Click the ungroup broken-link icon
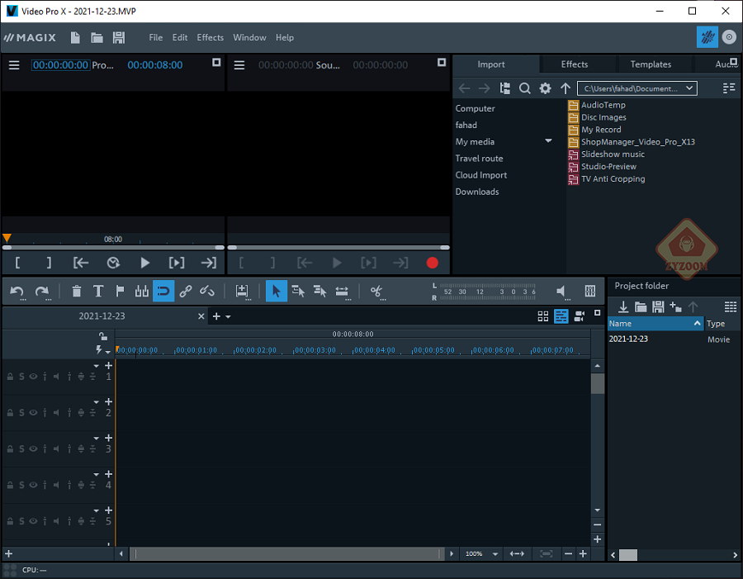Image resolution: width=743 pixels, height=579 pixels. [207, 291]
